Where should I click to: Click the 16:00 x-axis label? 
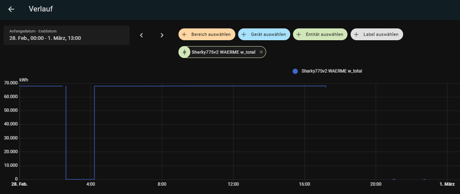[304, 184]
